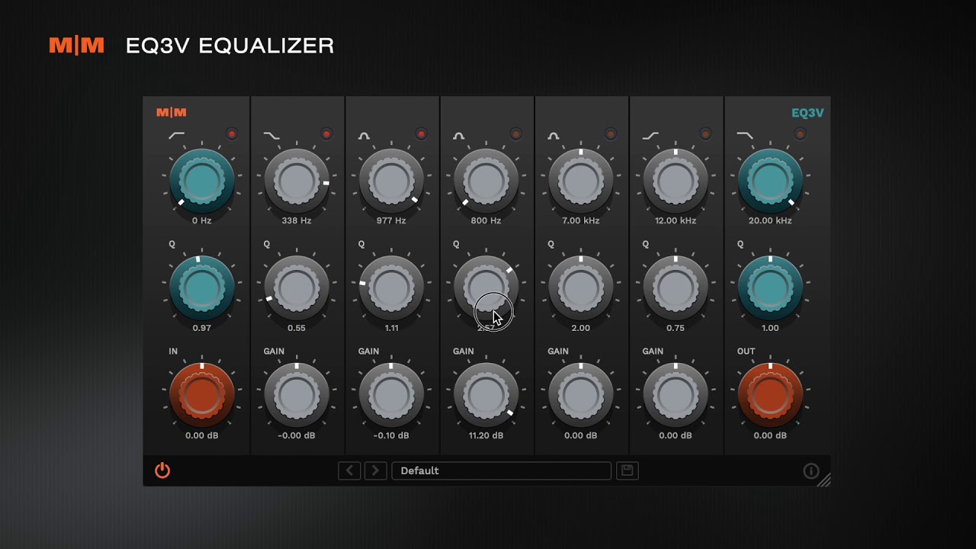Click the teal EQ3V label in the plugin

pyautogui.click(x=807, y=113)
